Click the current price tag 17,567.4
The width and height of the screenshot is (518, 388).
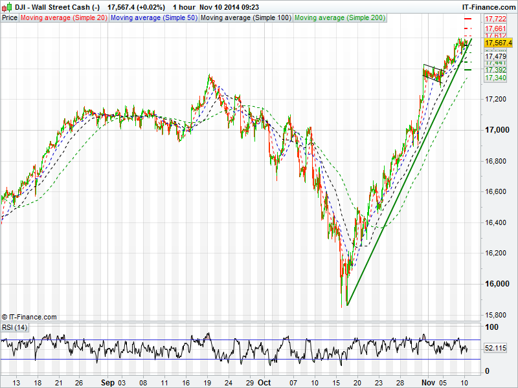coord(499,43)
